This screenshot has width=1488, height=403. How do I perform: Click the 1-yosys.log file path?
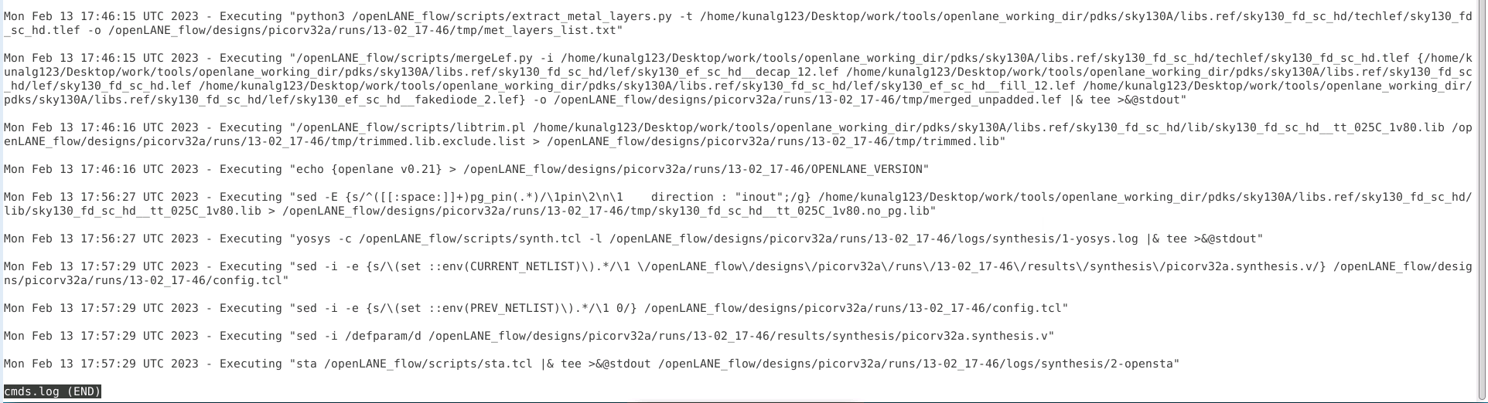[x=873, y=239]
